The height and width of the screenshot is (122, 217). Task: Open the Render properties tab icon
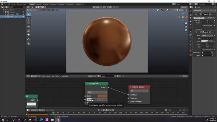pos(191,15)
